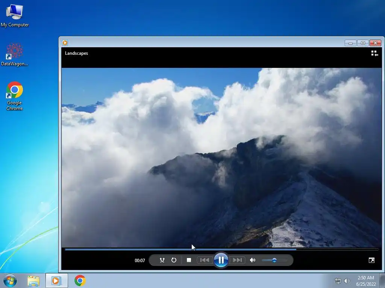Maximize the media player window
This screenshot has width=385, height=288.
[x=363, y=43]
